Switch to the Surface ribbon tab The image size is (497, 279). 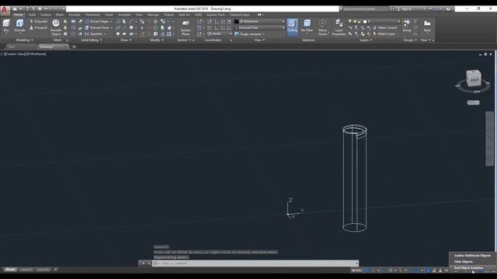point(46,15)
